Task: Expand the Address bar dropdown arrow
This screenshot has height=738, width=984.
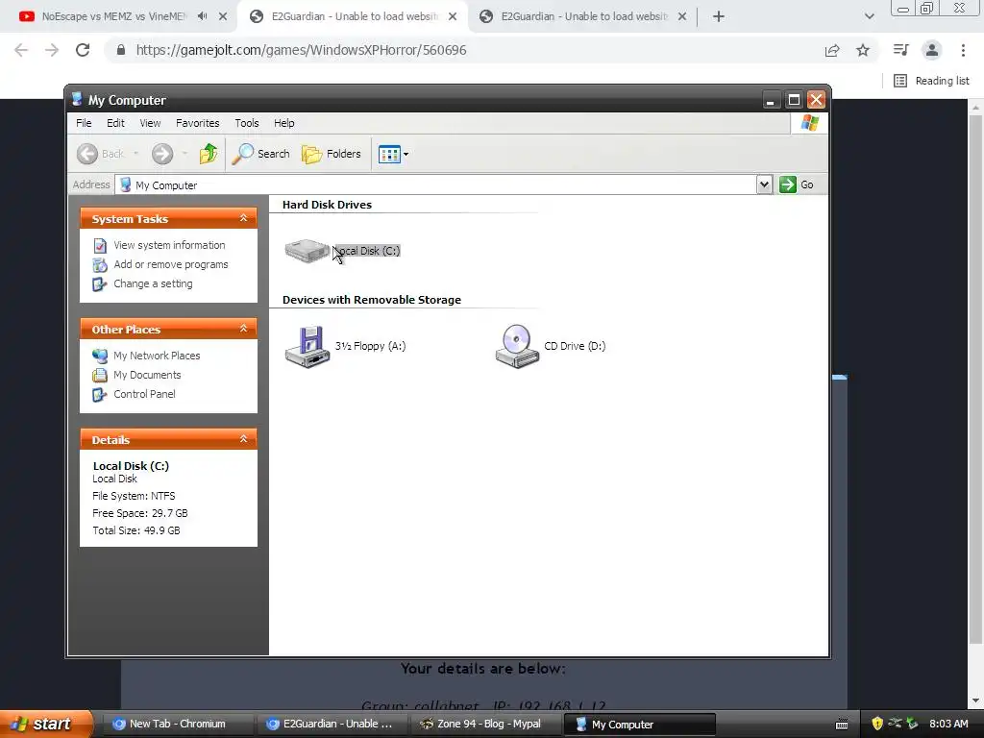Action: coord(764,184)
